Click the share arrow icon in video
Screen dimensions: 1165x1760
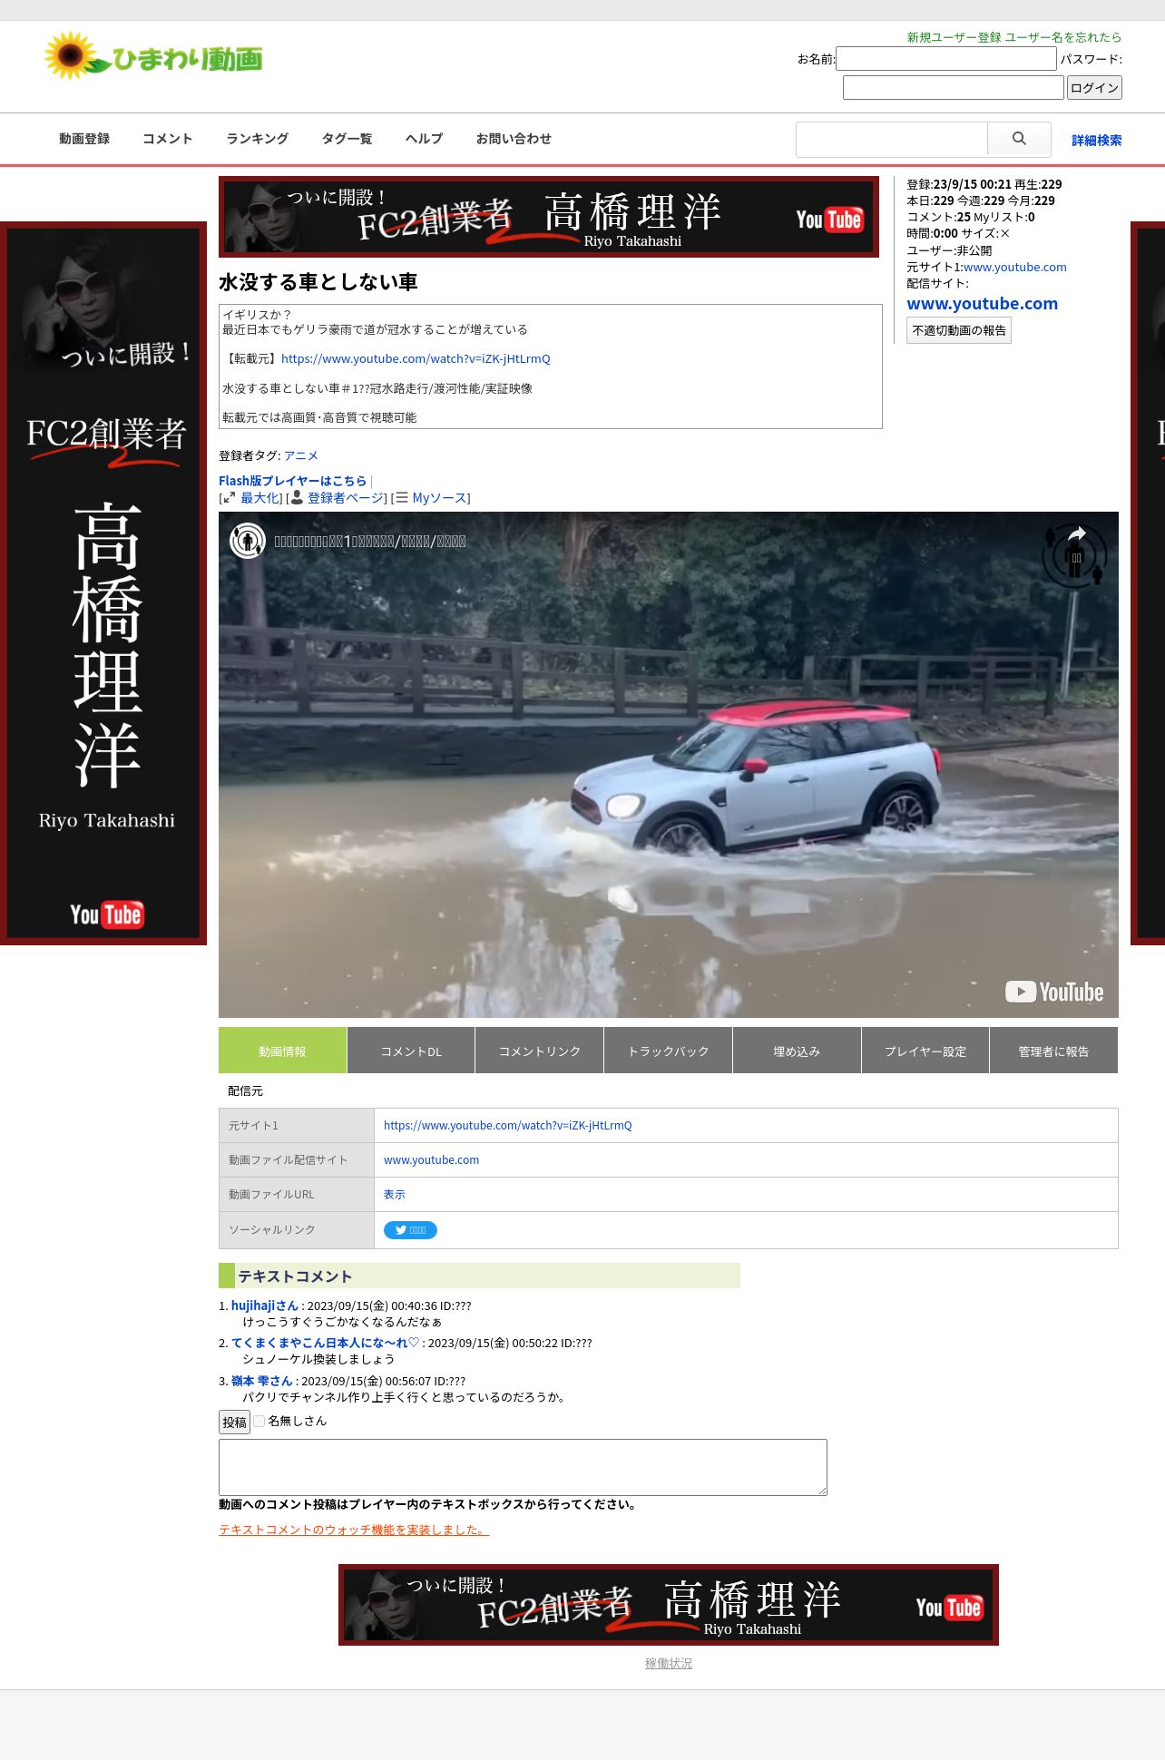pos(1076,533)
